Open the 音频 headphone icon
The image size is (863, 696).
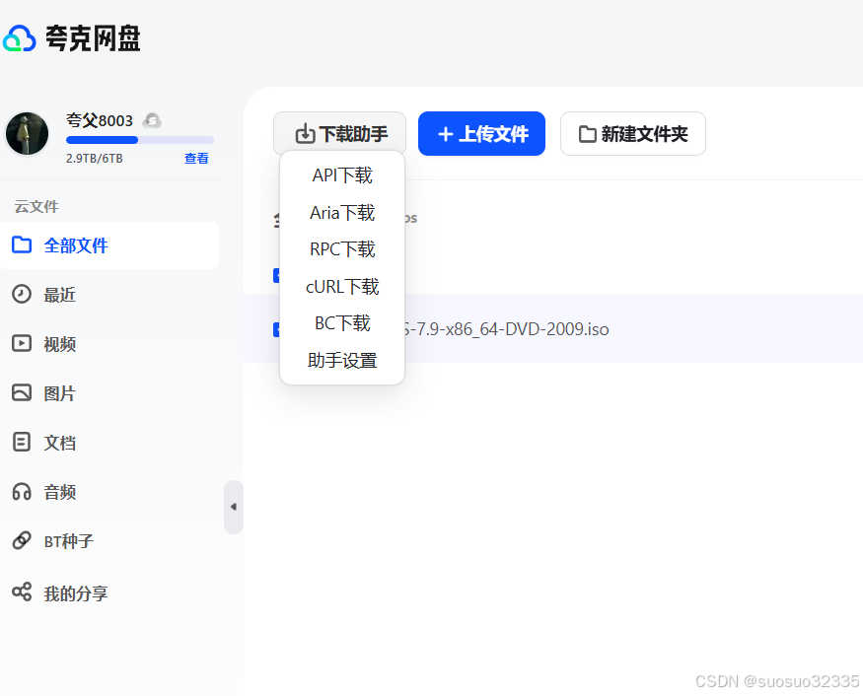tap(22, 491)
